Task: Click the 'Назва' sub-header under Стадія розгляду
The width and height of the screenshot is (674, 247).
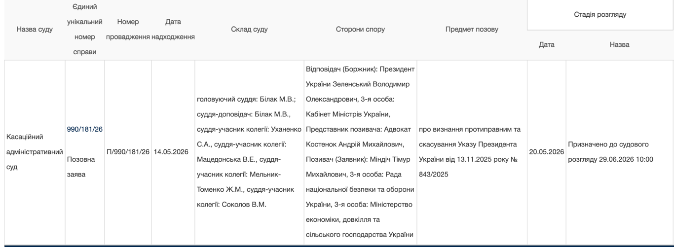Action: tap(620, 44)
